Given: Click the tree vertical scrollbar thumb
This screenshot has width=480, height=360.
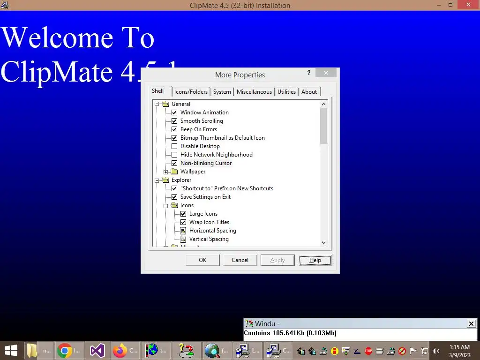Looking at the screenshot, I should [323, 126].
